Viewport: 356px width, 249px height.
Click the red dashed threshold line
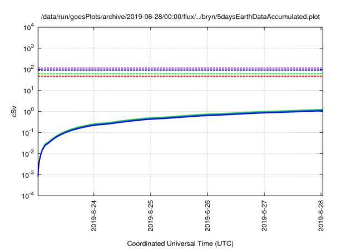tap(180, 77)
